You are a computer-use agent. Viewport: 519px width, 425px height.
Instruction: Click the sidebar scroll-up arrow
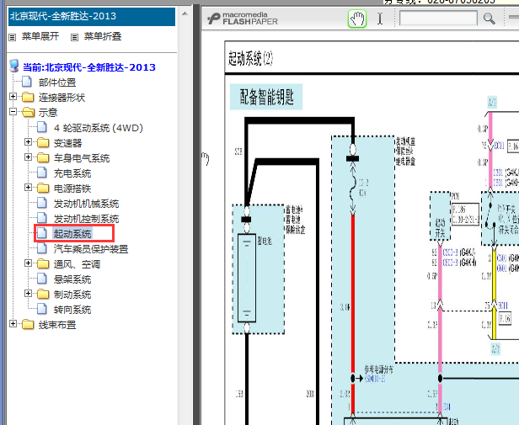click(185, 14)
